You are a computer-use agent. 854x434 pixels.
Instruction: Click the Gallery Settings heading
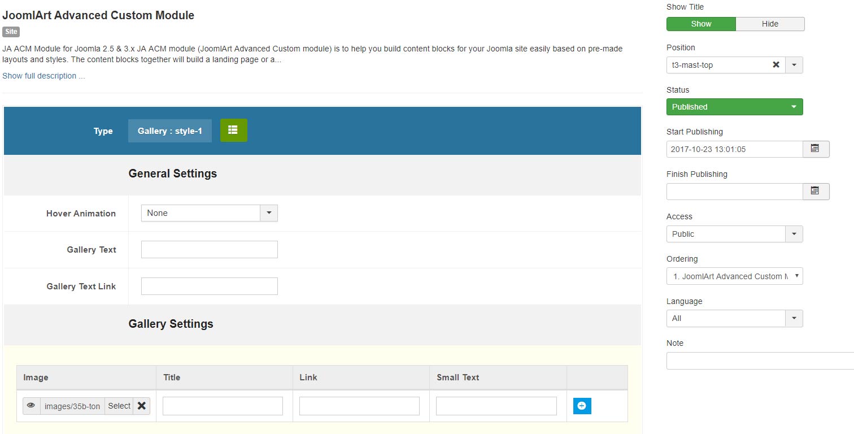(171, 324)
